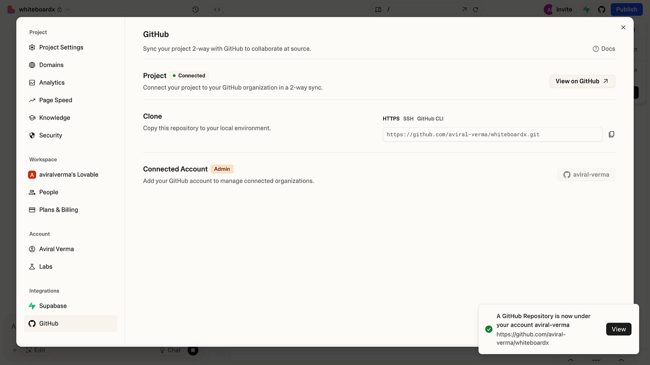Open version history clock icon
This screenshot has width=650, height=365.
tap(196, 9)
